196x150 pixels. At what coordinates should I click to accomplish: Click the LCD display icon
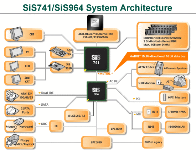(x=14, y=66)
